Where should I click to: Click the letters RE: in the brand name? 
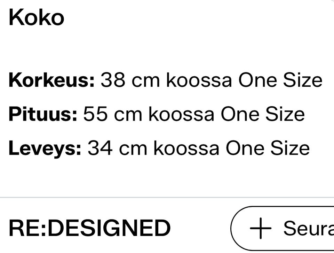tap(27, 228)
